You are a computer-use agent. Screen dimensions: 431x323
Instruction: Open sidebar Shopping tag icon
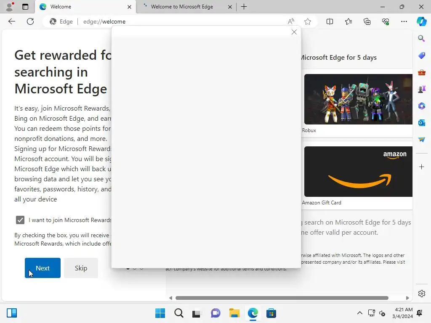coord(421,55)
